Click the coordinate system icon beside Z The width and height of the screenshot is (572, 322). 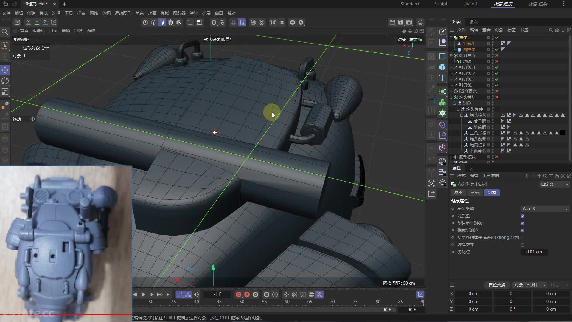(54, 22)
